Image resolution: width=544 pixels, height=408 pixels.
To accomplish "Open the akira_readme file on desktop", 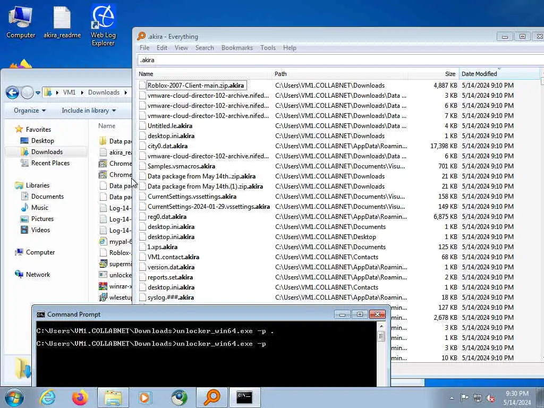I will coord(62,22).
